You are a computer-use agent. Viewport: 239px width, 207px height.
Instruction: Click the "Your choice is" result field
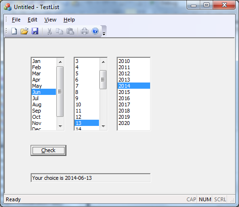tap(90, 178)
